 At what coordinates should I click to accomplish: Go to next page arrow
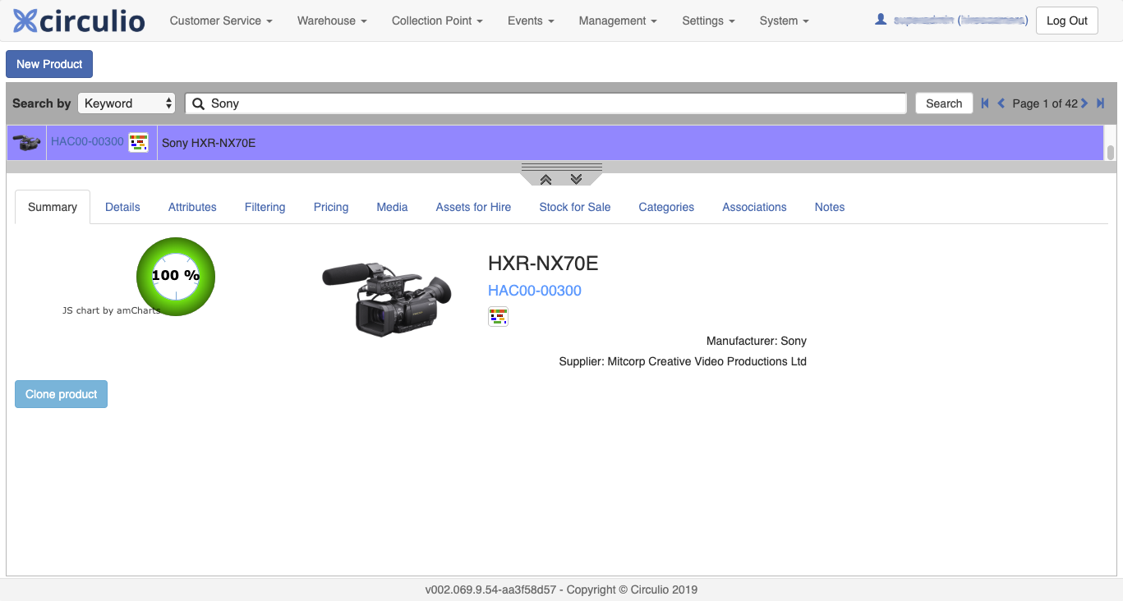click(x=1084, y=103)
